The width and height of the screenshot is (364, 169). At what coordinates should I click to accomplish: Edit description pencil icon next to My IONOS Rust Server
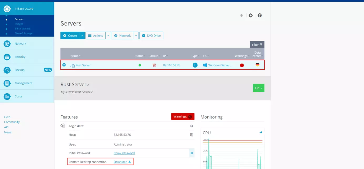pos(92,92)
